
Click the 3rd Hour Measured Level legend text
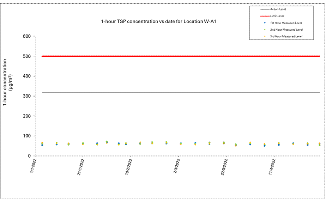pyautogui.click(x=286, y=36)
